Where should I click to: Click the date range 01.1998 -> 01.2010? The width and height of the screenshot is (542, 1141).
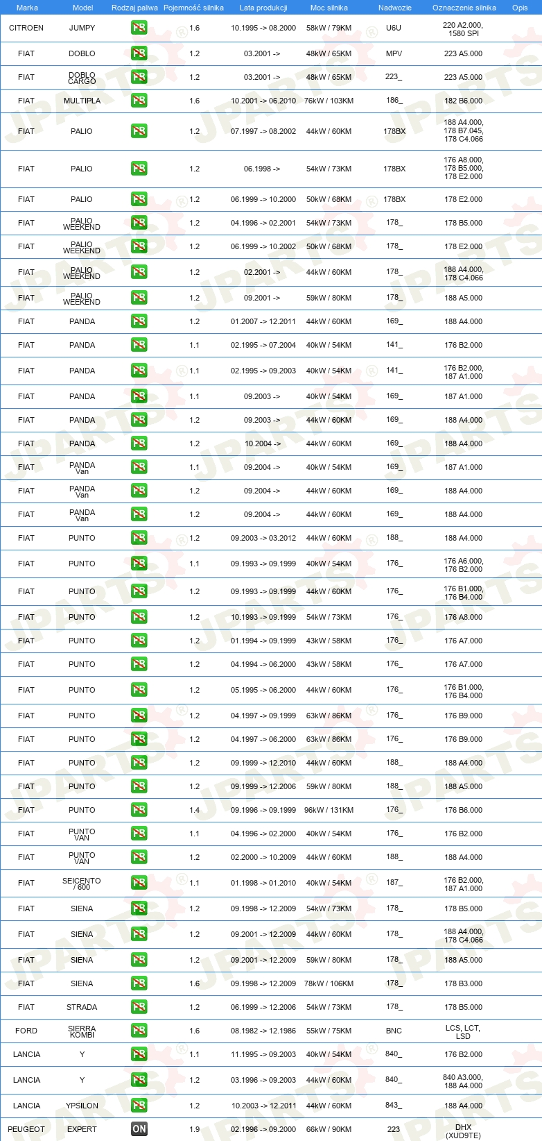click(263, 883)
